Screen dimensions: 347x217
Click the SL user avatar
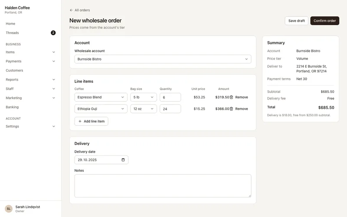tap(9, 209)
